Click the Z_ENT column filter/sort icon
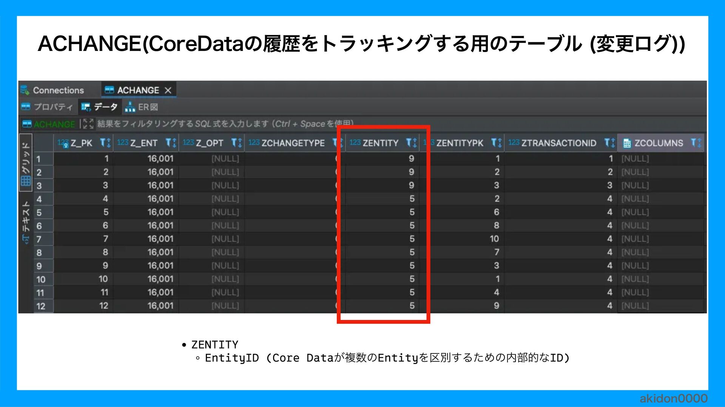 (x=171, y=143)
